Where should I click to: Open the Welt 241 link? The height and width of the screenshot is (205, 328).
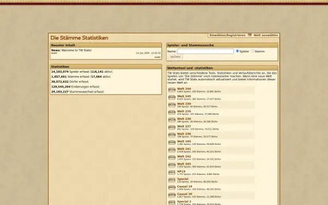tap(184, 149)
